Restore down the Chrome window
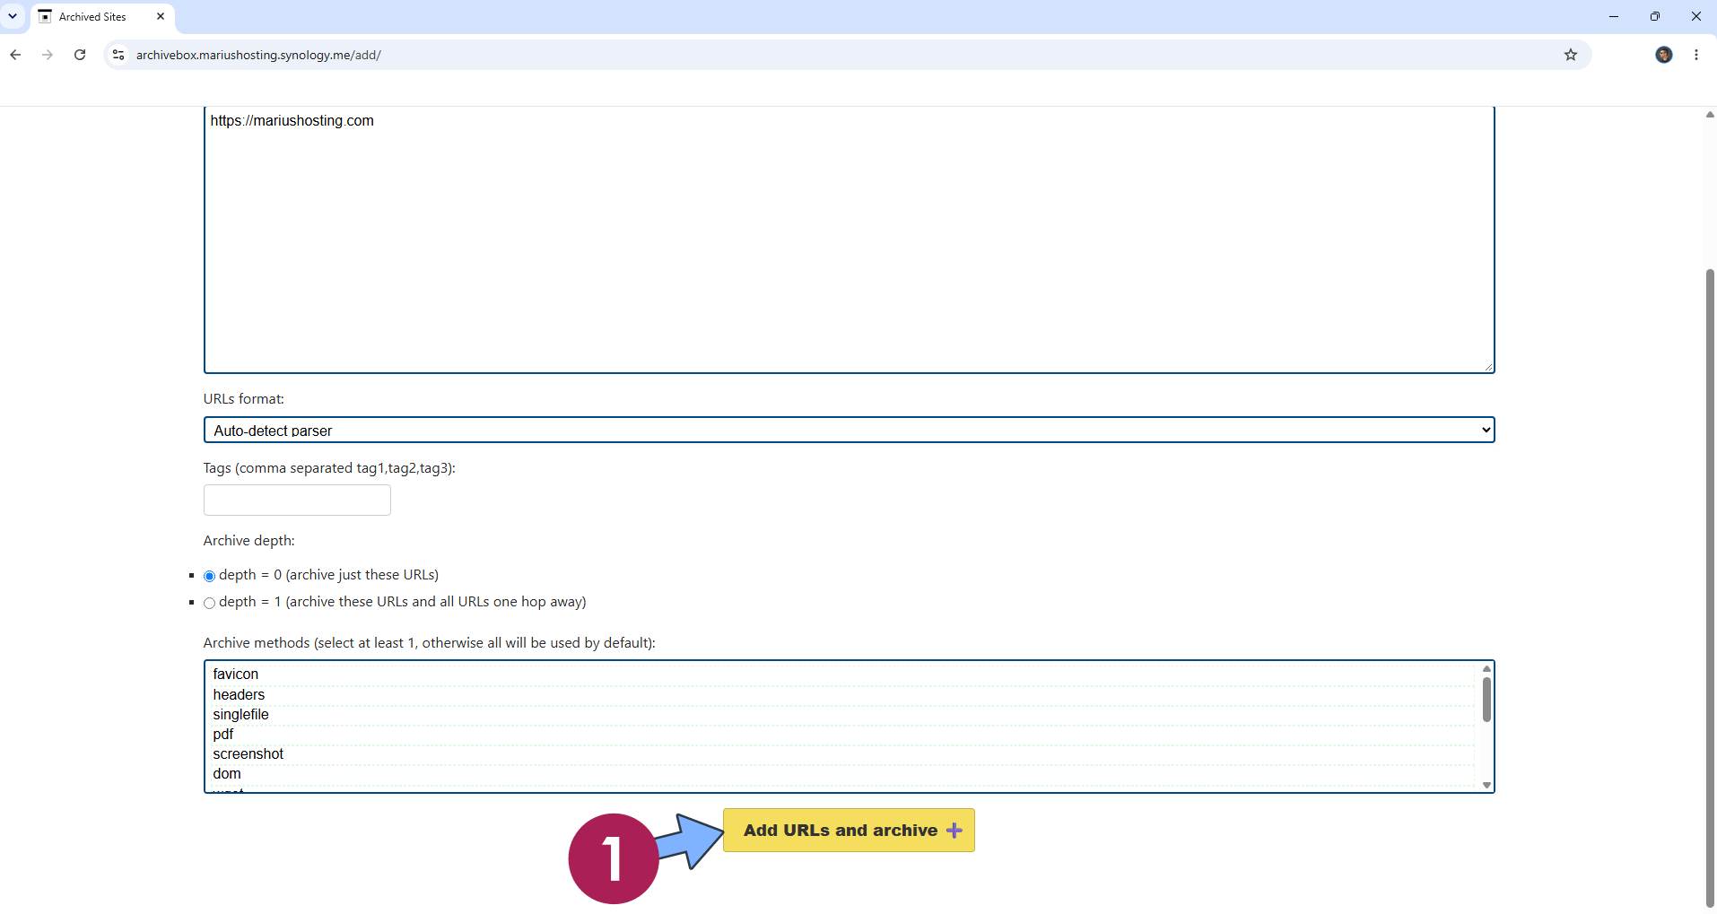Image resolution: width=1717 pixels, height=914 pixels. pyautogui.click(x=1654, y=16)
